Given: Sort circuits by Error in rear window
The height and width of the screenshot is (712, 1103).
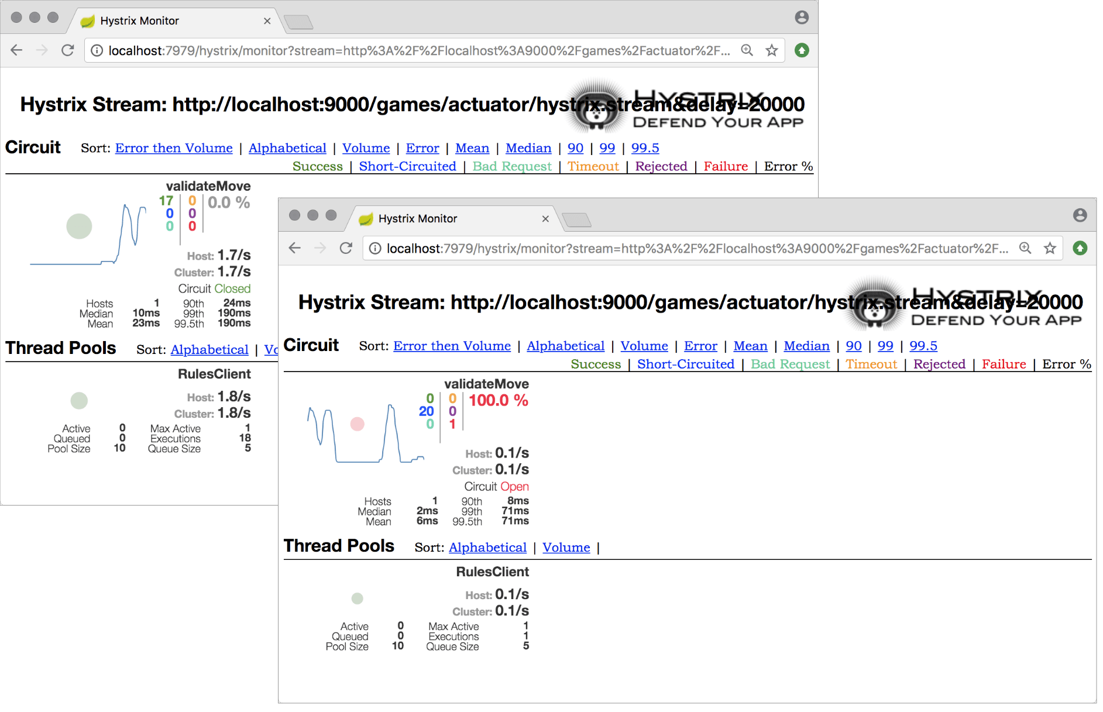Looking at the screenshot, I should coord(422,148).
